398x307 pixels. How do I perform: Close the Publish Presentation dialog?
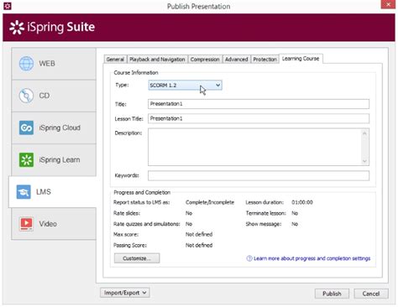click(x=388, y=4)
